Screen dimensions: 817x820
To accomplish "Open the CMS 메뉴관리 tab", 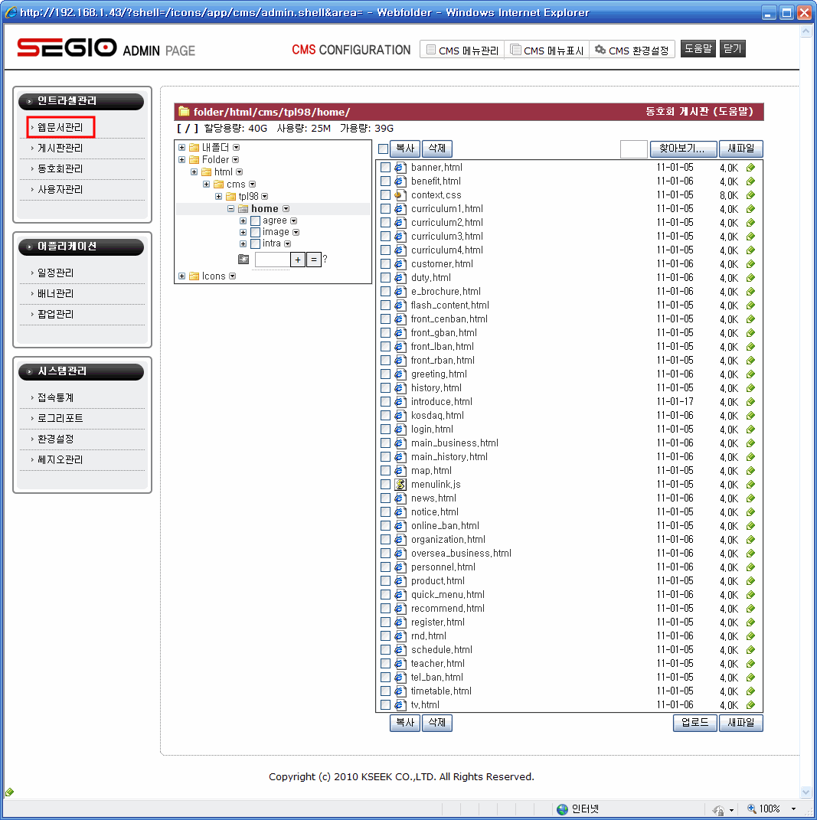I will click(x=462, y=51).
